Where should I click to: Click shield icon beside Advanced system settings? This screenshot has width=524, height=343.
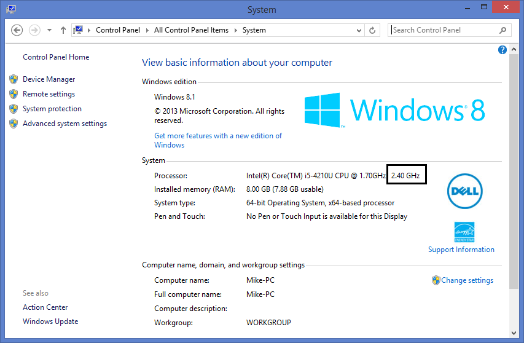point(14,124)
